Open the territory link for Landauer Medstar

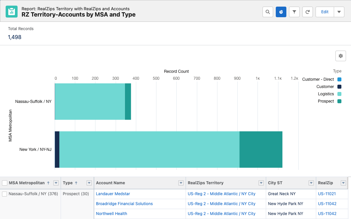tap(221, 194)
